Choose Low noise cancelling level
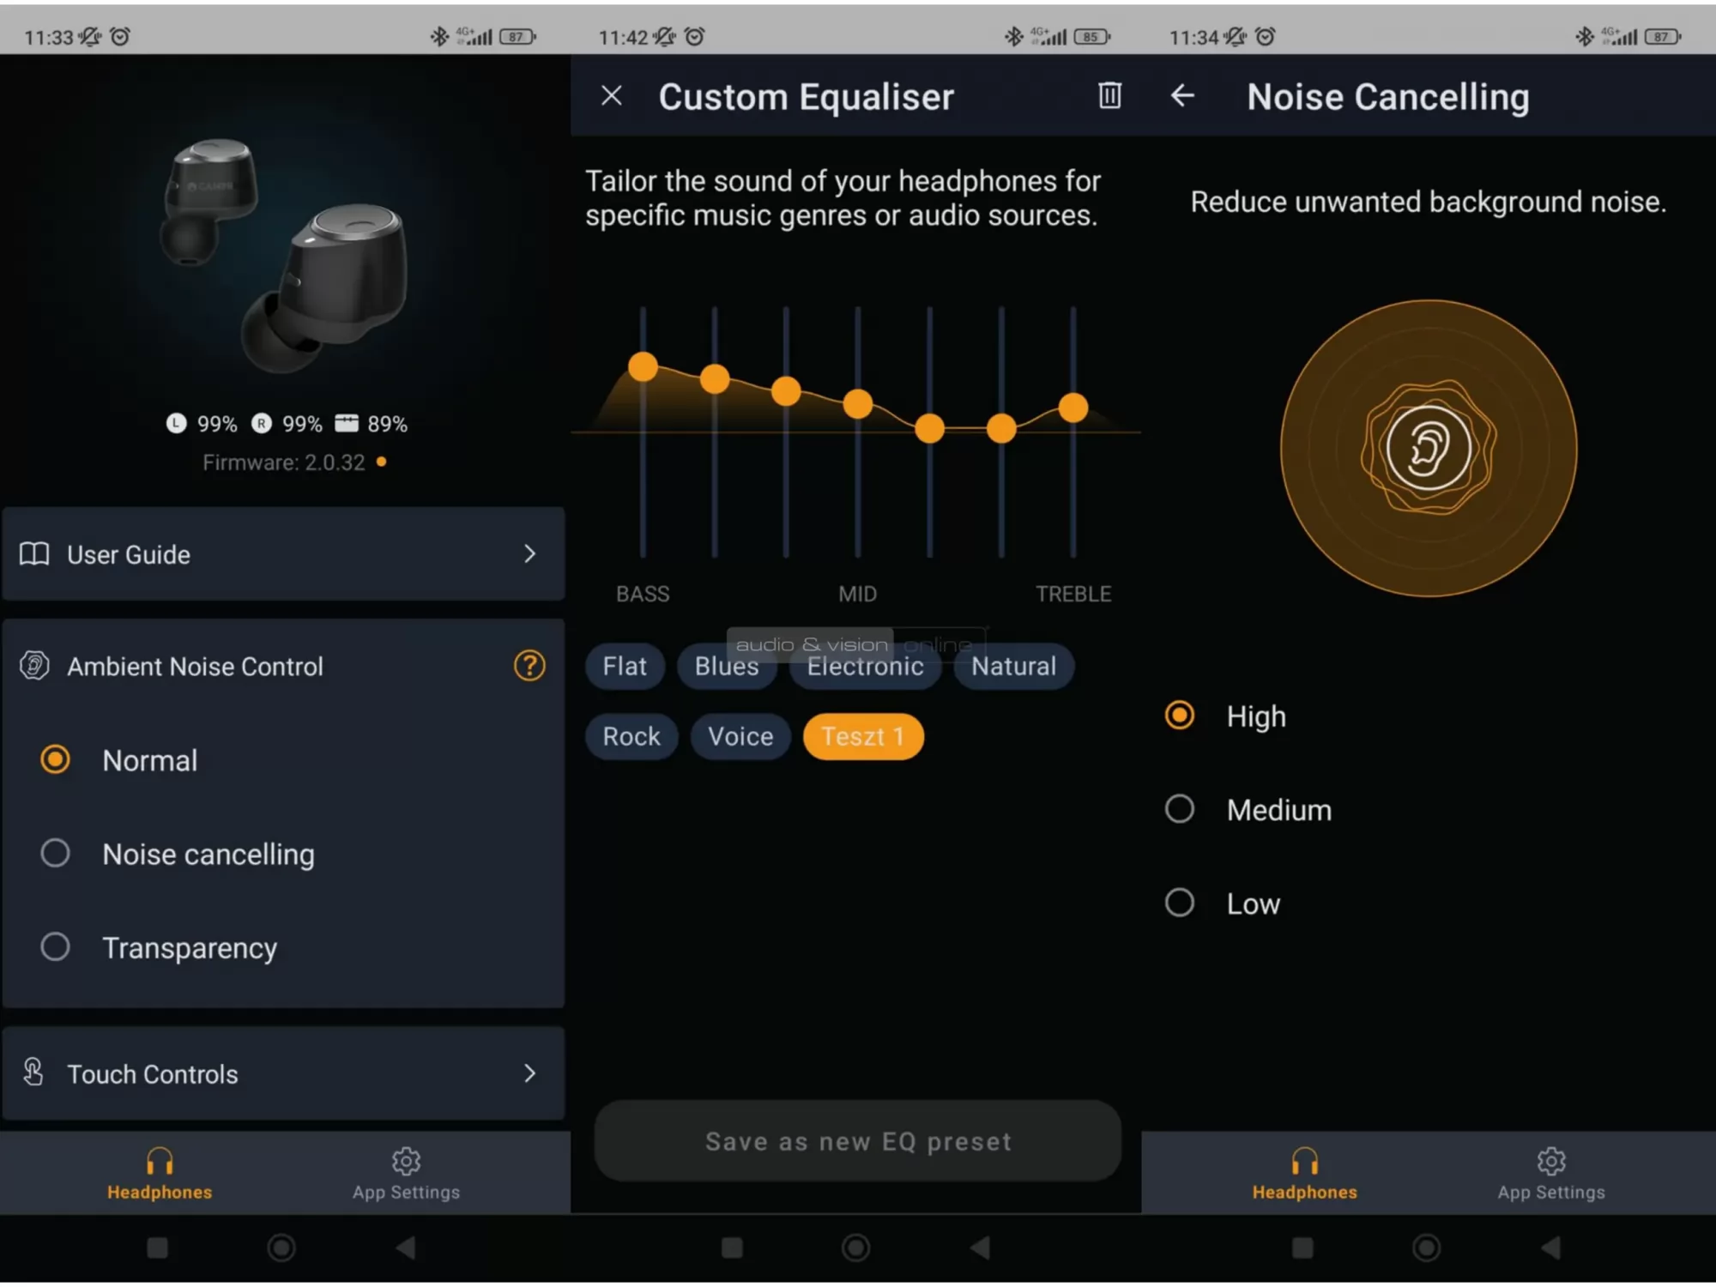1716x1287 pixels. tap(1180, 903)
